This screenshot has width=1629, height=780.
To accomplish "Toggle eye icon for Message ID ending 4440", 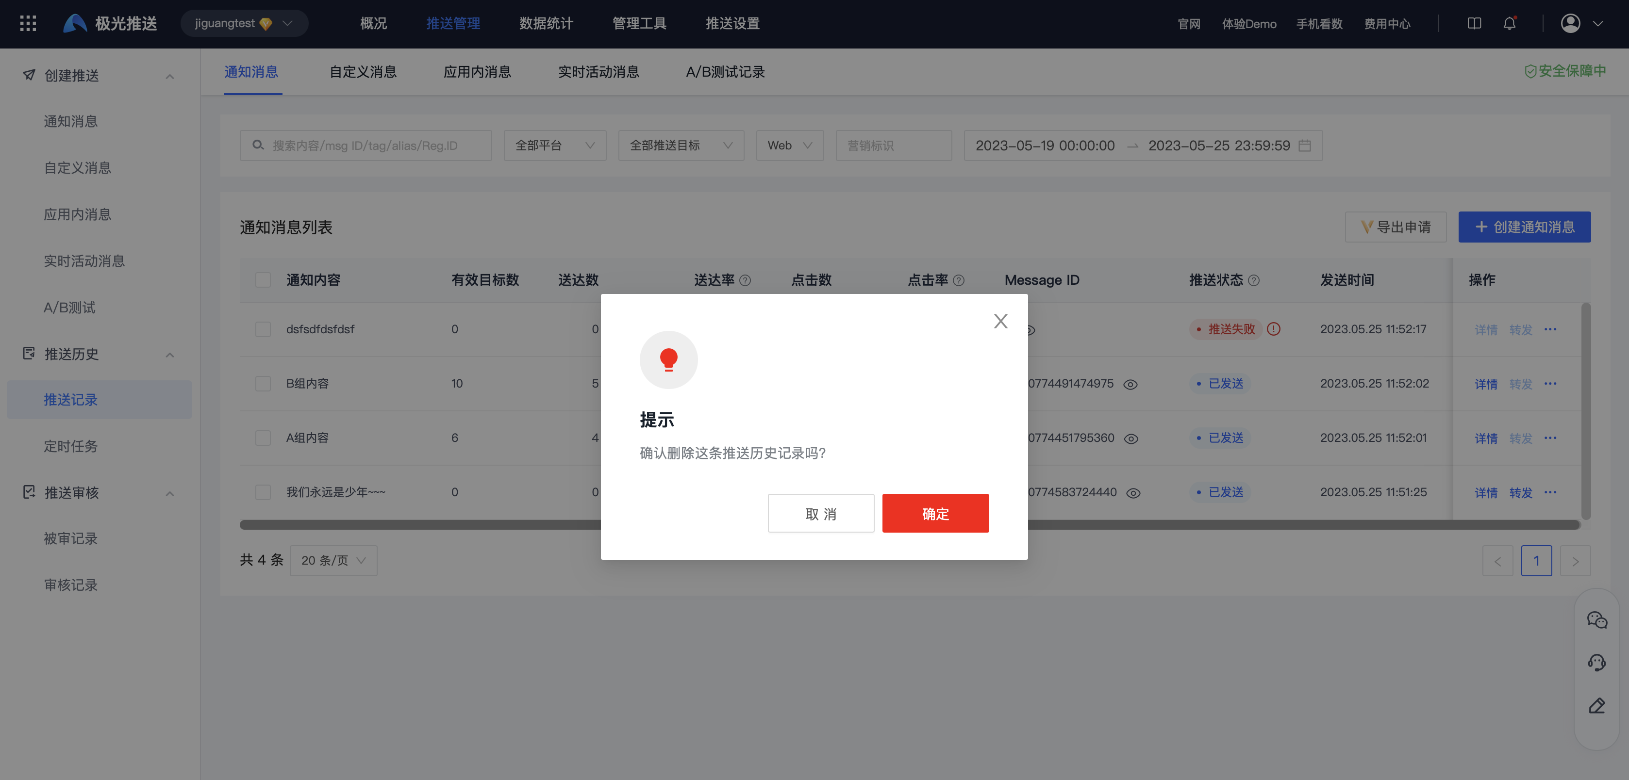I will coord(1133,493).
